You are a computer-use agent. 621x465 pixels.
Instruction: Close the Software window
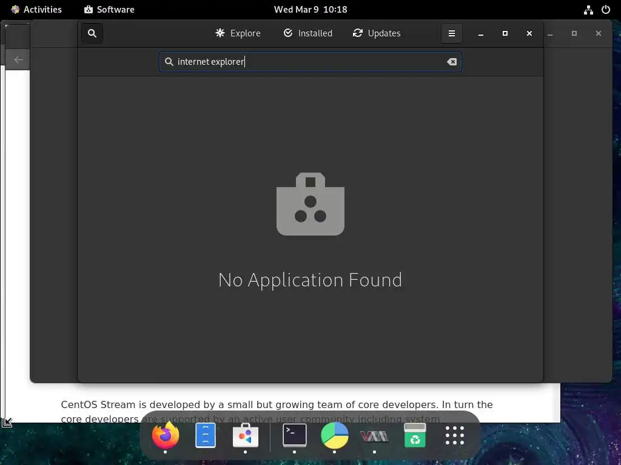529,34
